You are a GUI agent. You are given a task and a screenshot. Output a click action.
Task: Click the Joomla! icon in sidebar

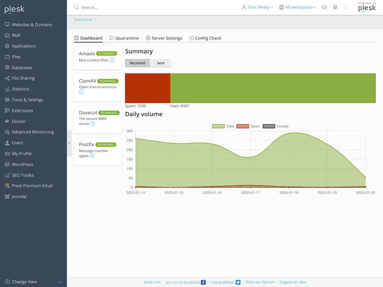click(7, 197)
